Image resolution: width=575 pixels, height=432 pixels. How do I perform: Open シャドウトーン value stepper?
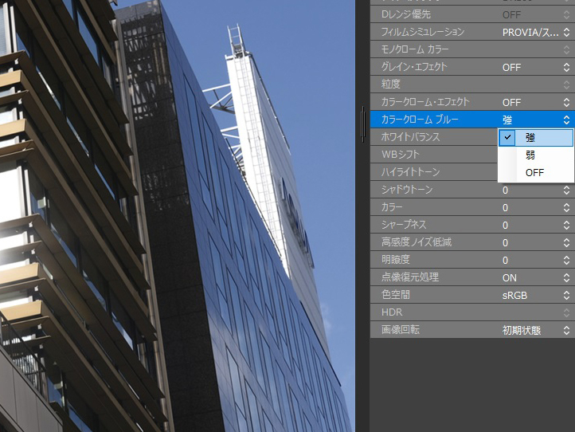[566, 190]
